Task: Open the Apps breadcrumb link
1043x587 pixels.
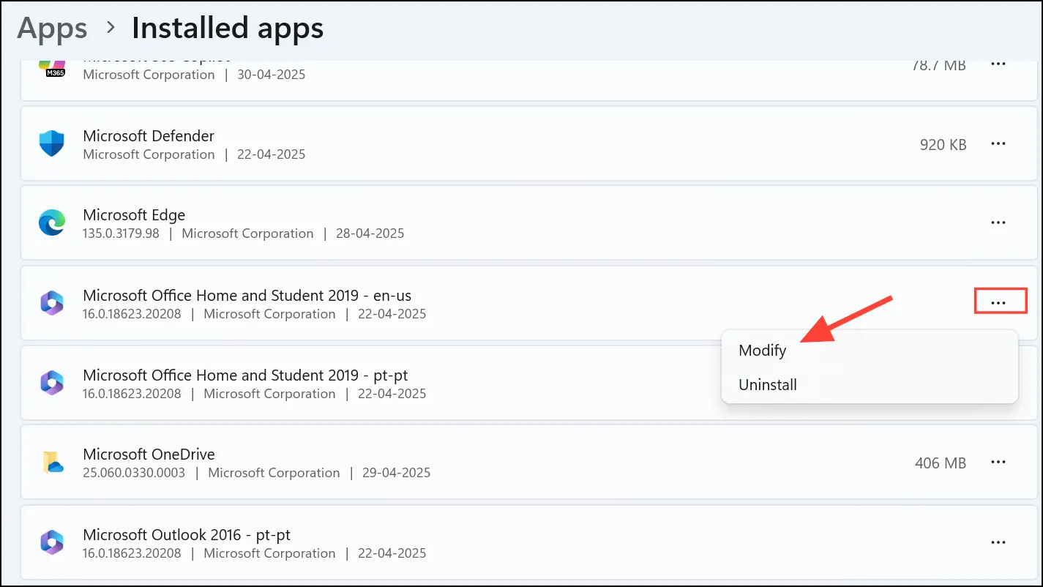Action: coord(52,29)
